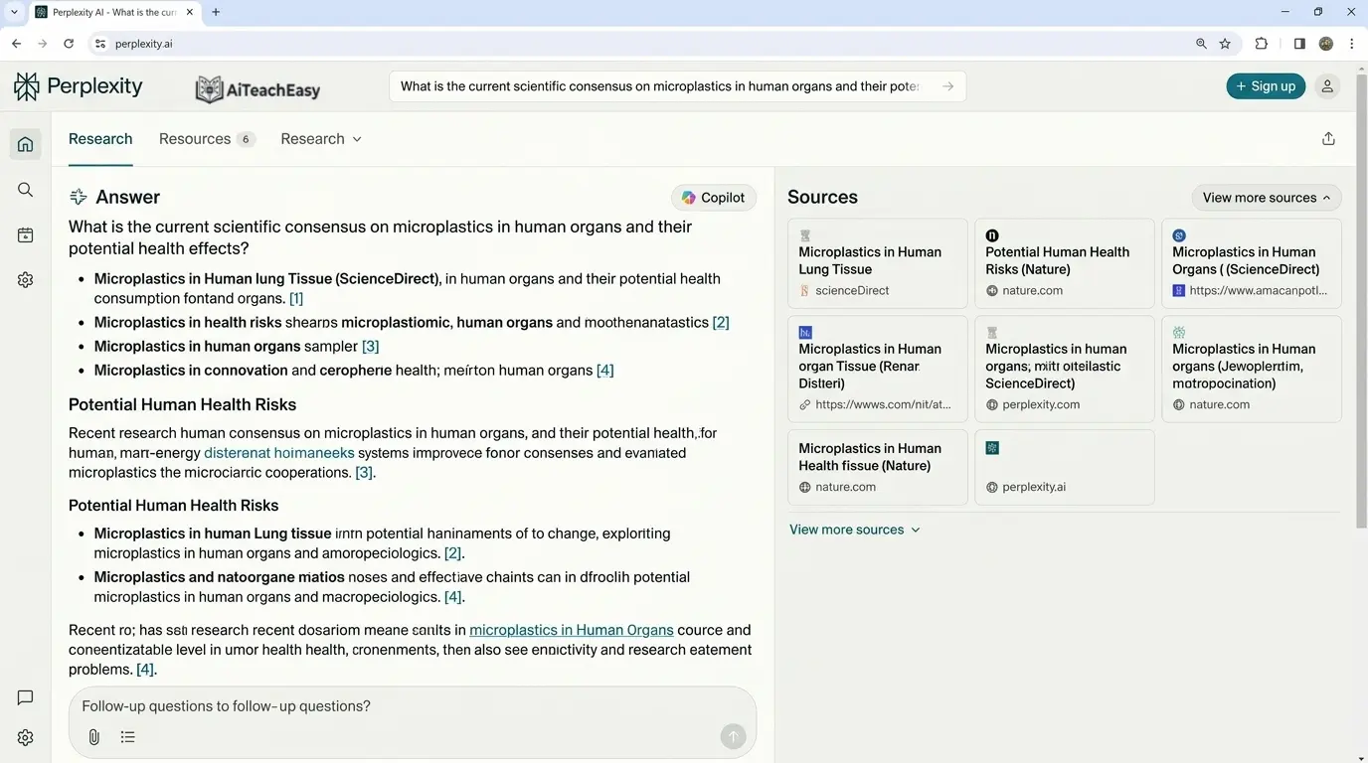Attach a file using the paperclip icon
Image resolution: width=1368 pixels, height=763 pixels.
[93, 736]
